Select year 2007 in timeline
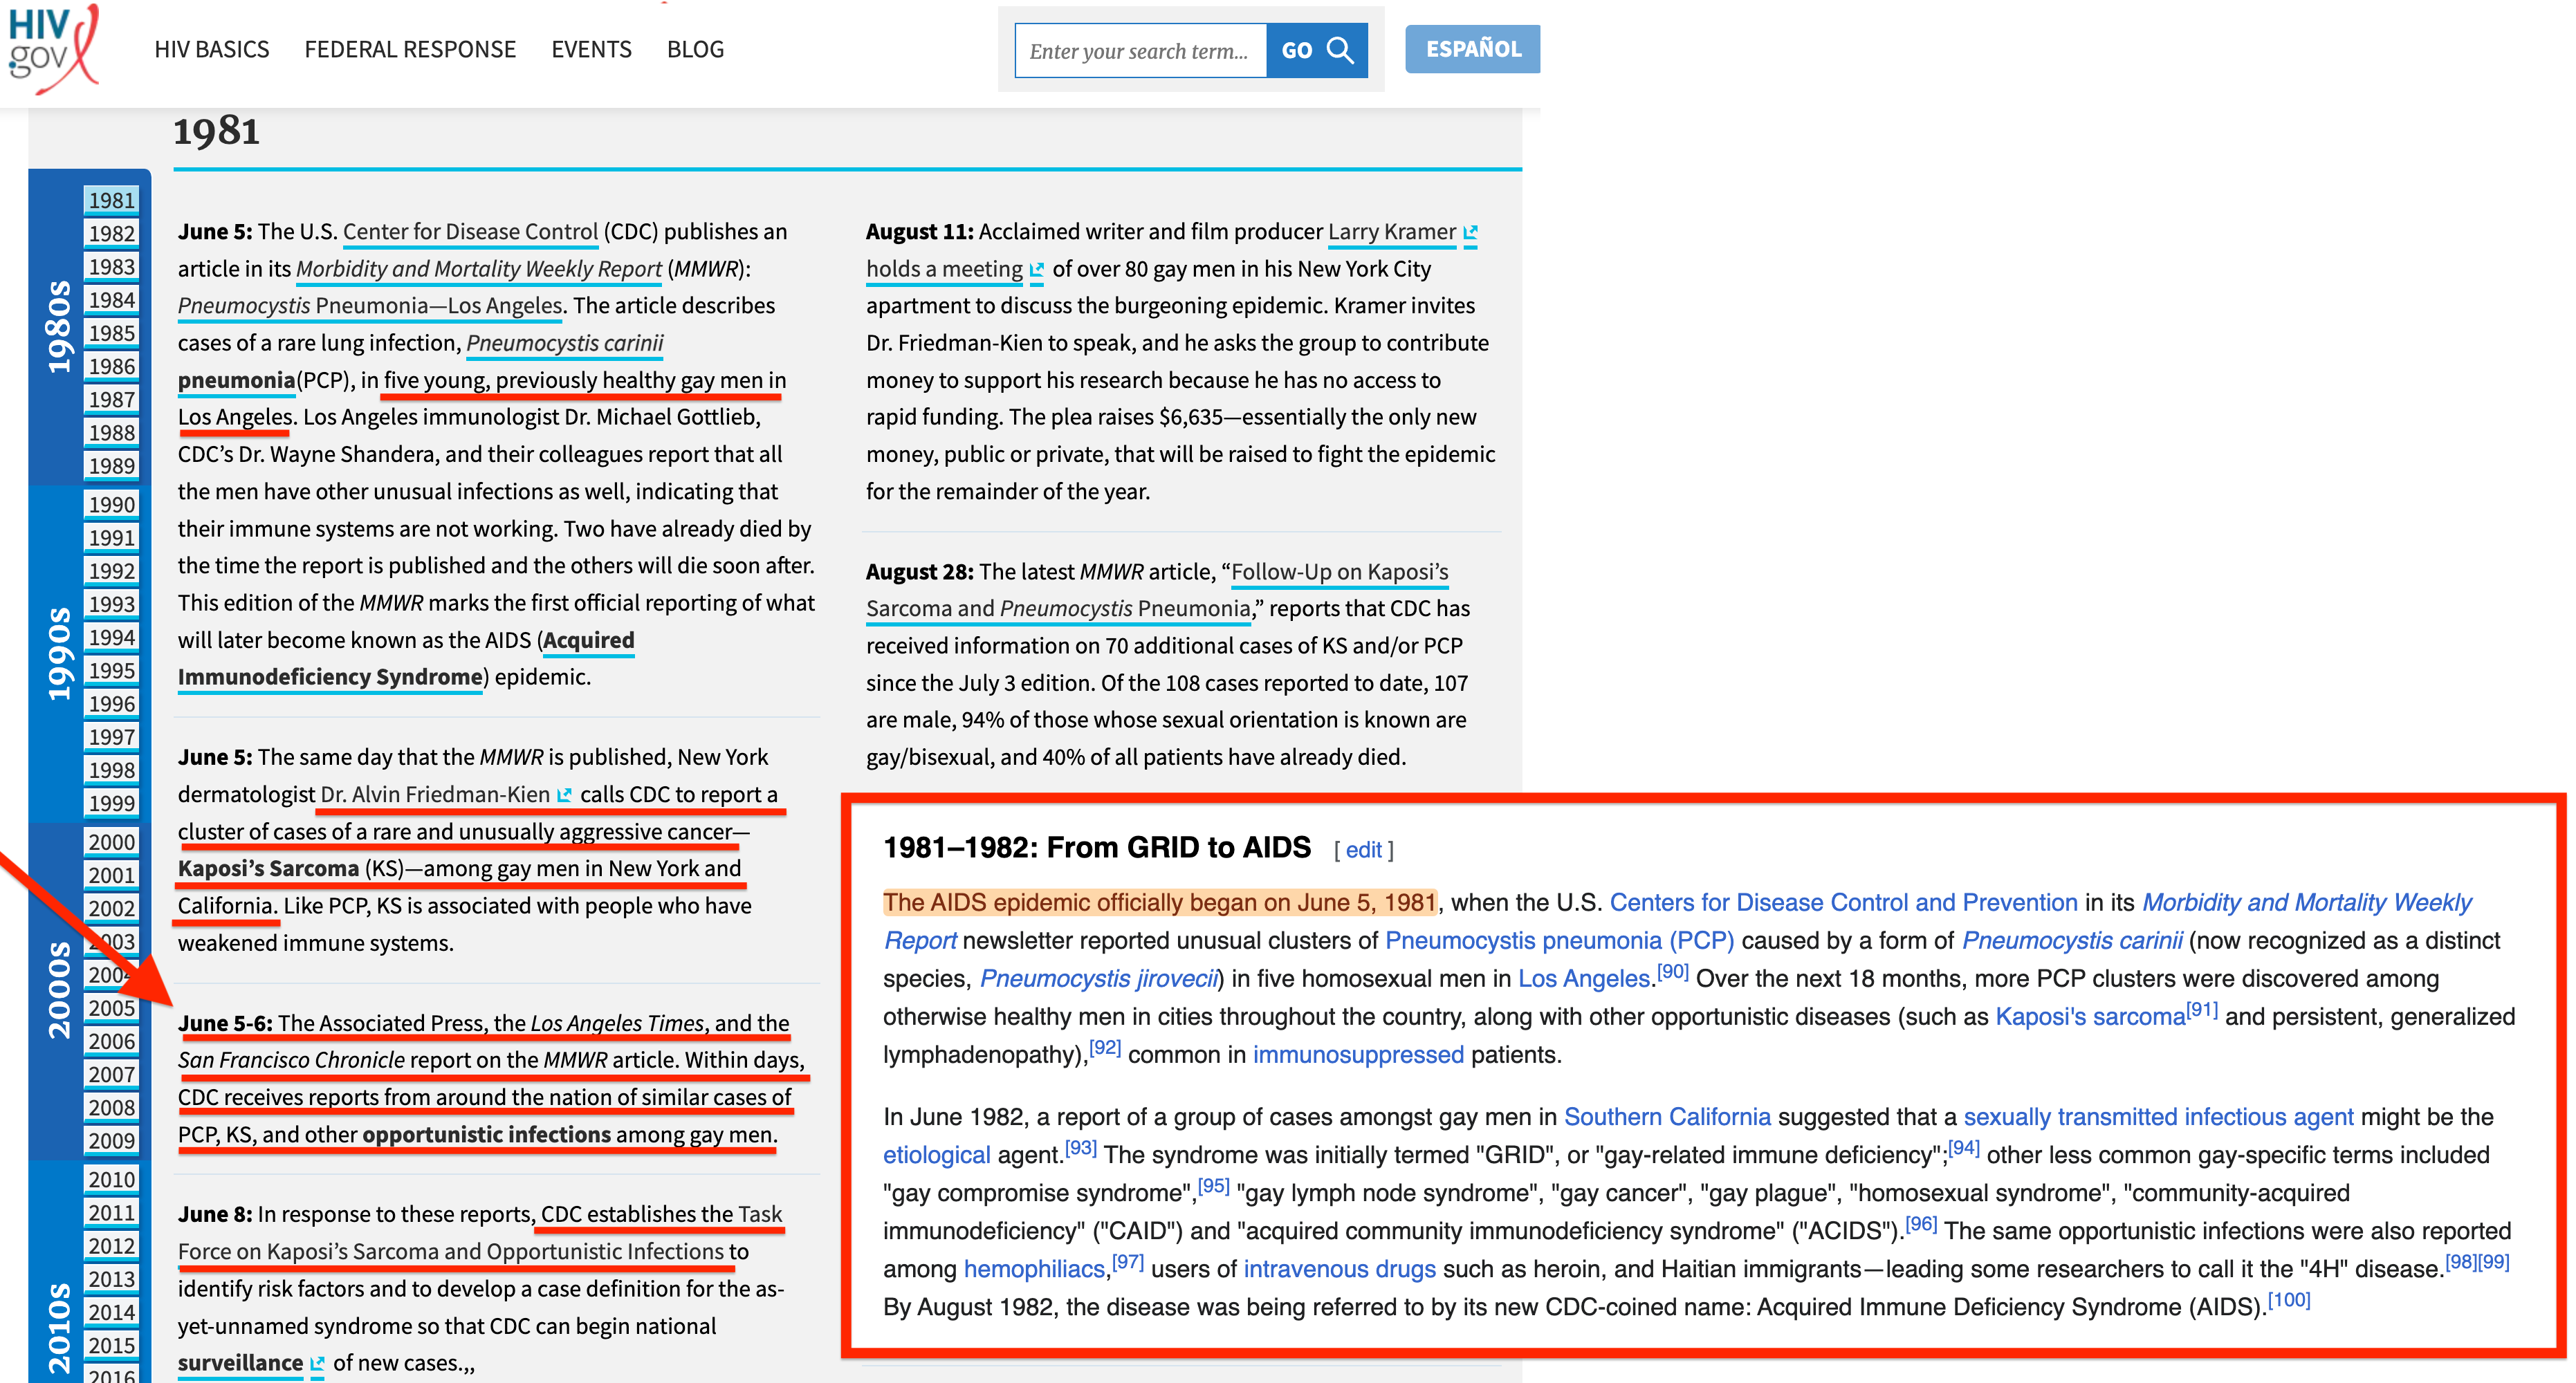The height and width of the screenshot is (1383, 2576). (111, 1074)
